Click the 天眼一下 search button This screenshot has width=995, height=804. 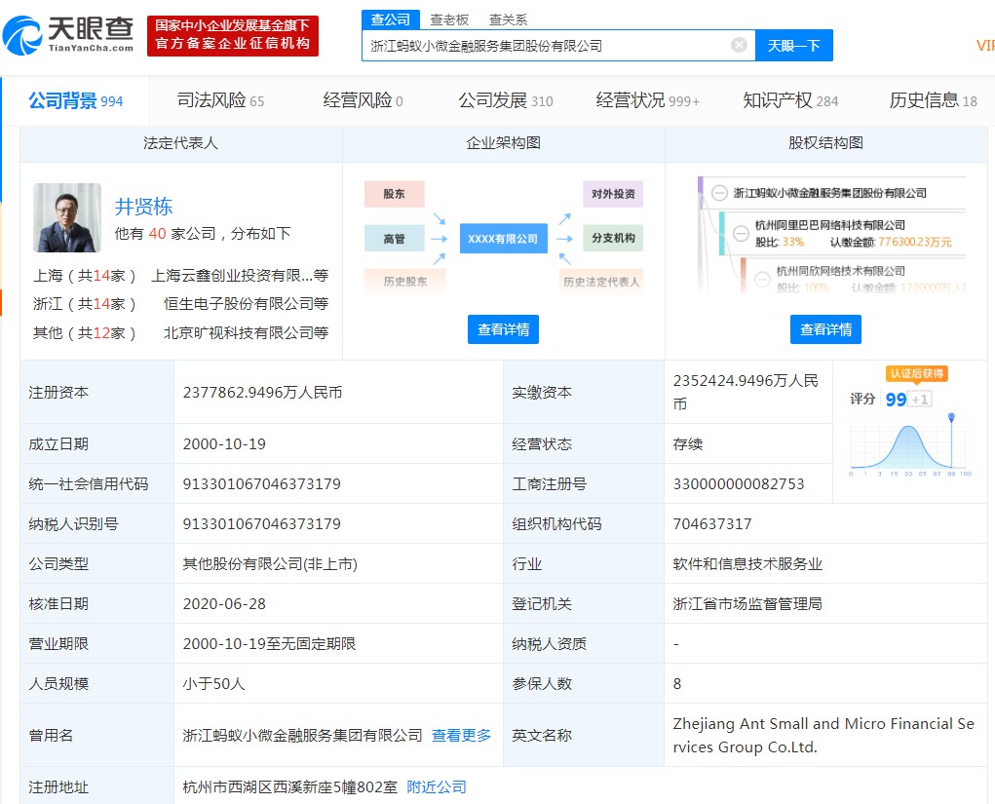pos(794,45)
